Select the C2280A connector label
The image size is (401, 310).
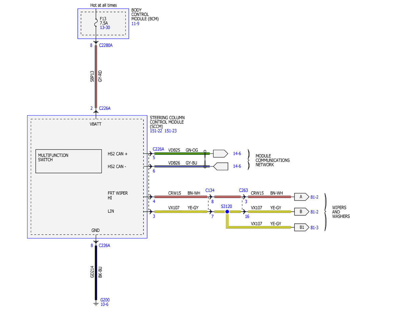tap(106, 45)
